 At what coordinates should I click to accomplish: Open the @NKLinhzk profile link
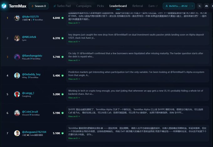(x=29, y=37)
